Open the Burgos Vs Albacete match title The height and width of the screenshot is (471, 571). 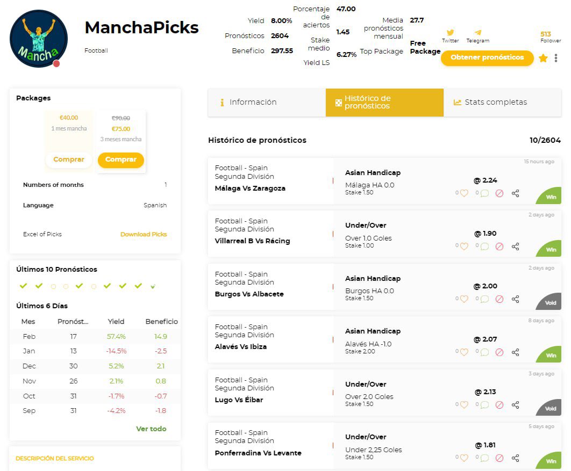[249, 294]
